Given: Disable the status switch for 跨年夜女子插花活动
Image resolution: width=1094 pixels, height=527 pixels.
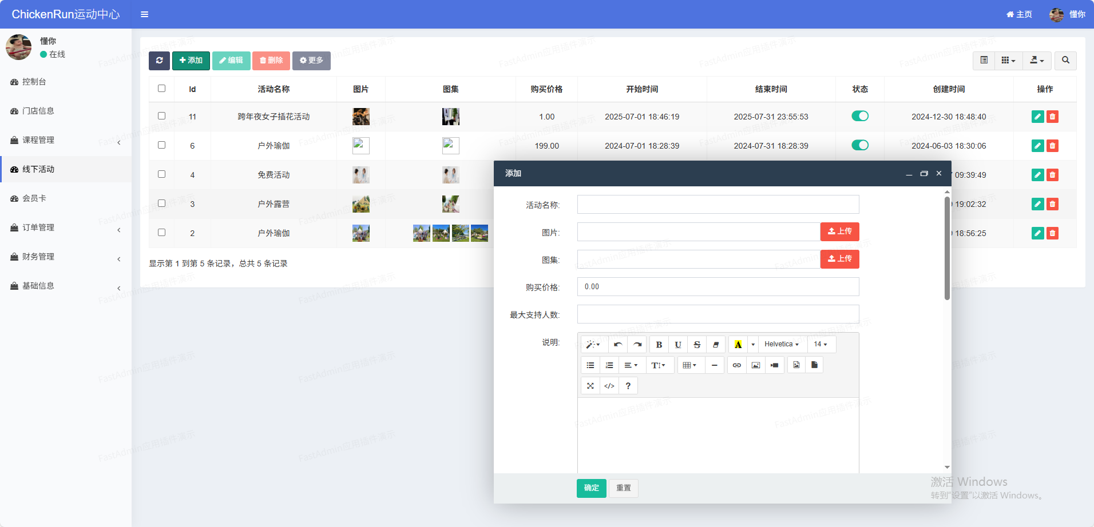Looking at the screenshot, I should [859, 116].
